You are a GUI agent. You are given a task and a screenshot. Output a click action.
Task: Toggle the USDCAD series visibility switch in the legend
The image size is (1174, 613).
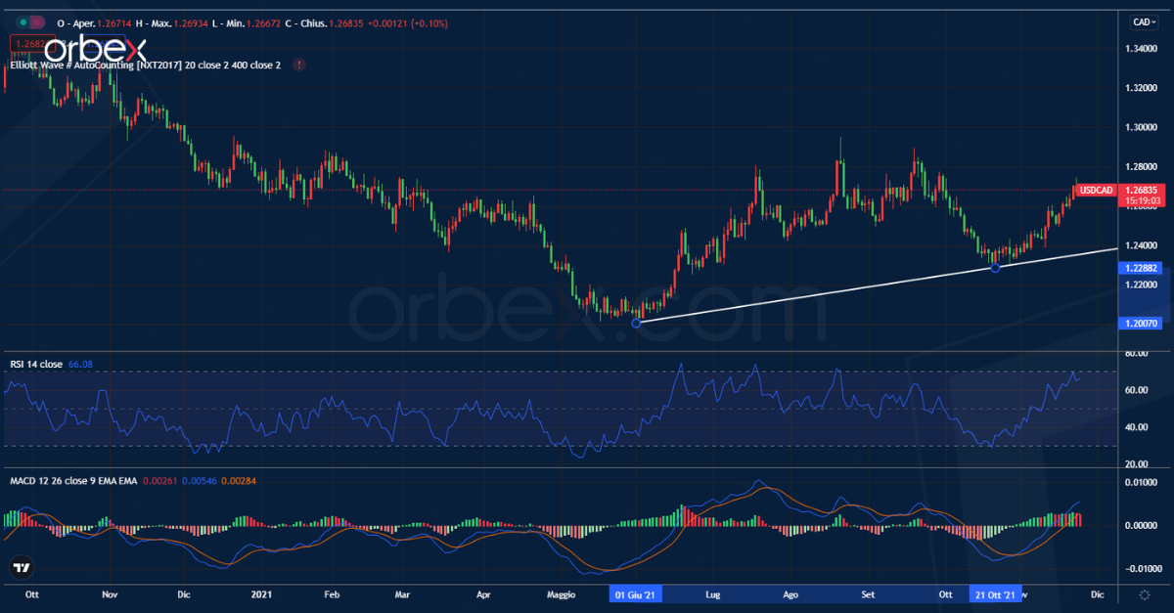point(23,21)
